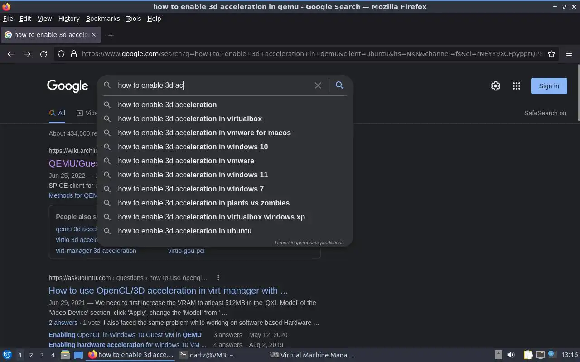The width and height of the screenshot is (580, 362).
Task: Choose suggestion 'acceleration in virtualbox'
Action: click(x=225, y=119)
